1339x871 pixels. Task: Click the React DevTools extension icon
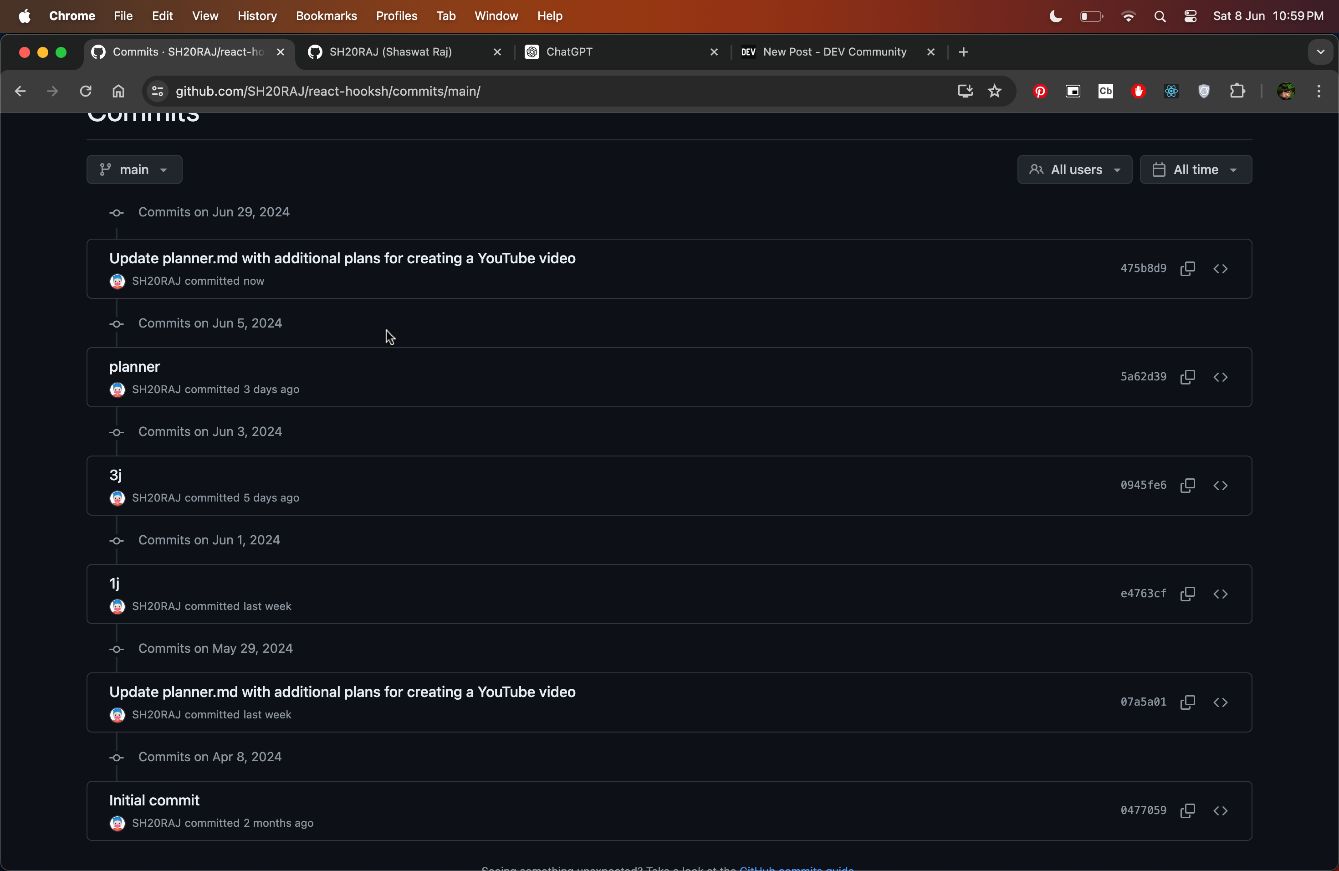[1171, 91]
